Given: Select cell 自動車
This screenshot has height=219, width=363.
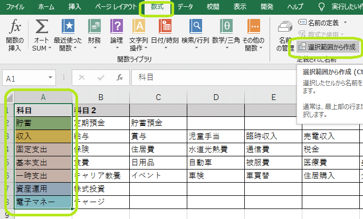Looking at the screenshot, I should (216, 163).
